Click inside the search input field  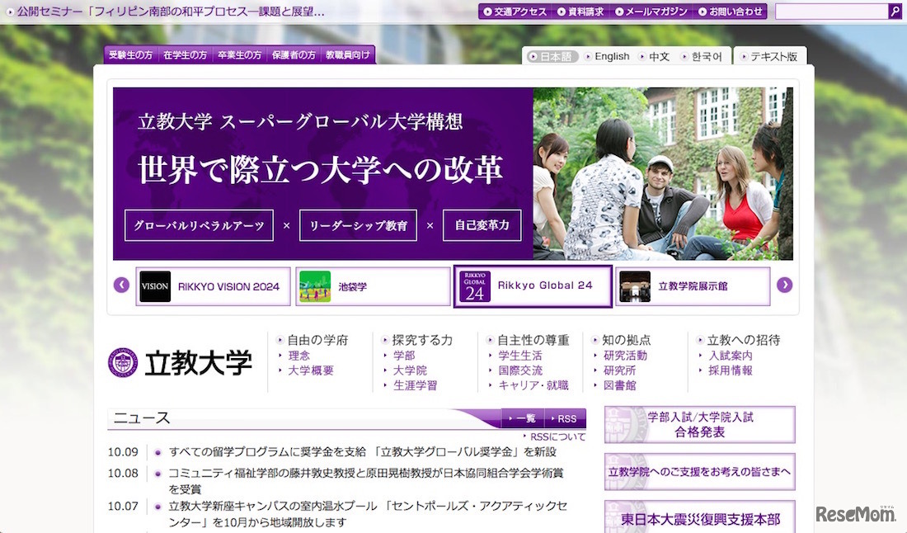833,12
